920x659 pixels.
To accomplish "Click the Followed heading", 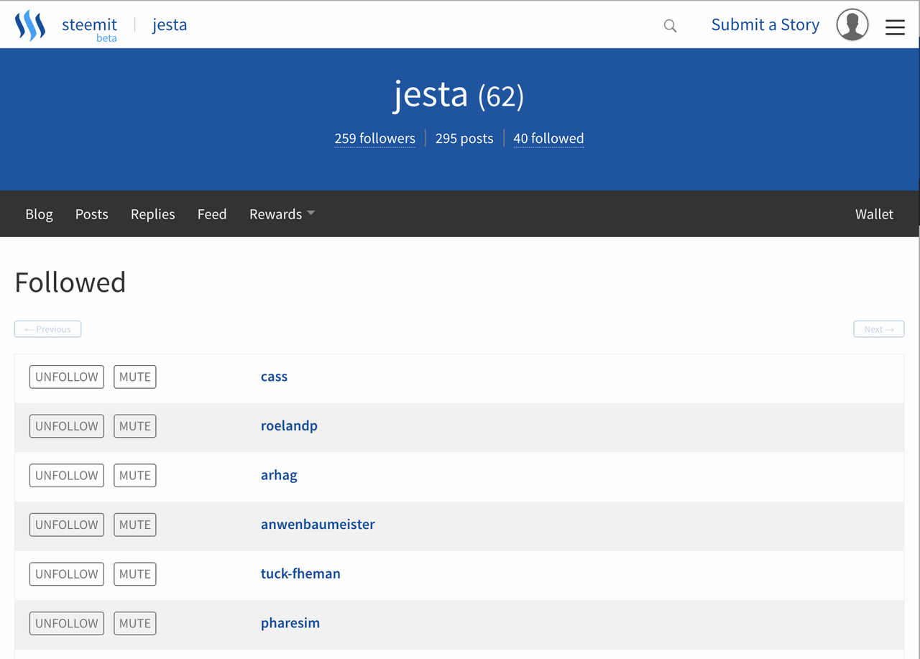I will pos(70,282).
